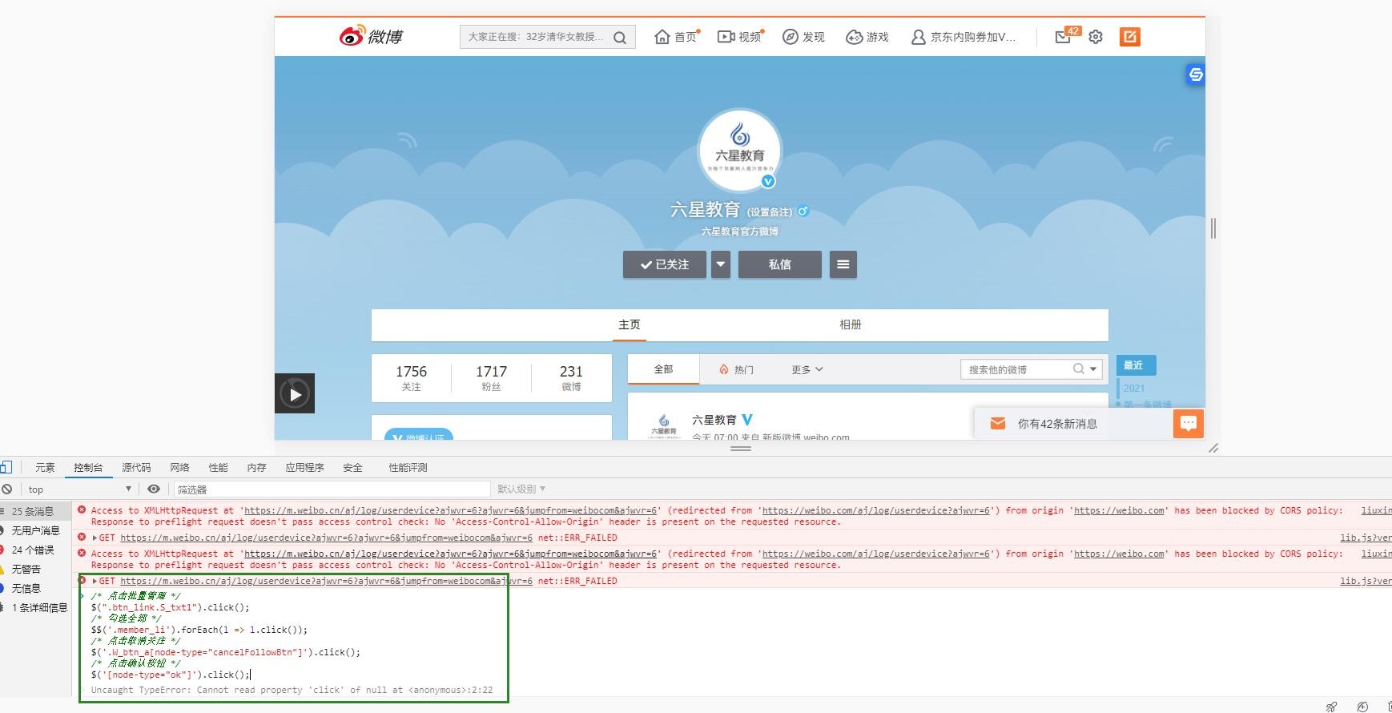Open the top context selector dropdown
1392x713 pixels.
click(79, 489)
